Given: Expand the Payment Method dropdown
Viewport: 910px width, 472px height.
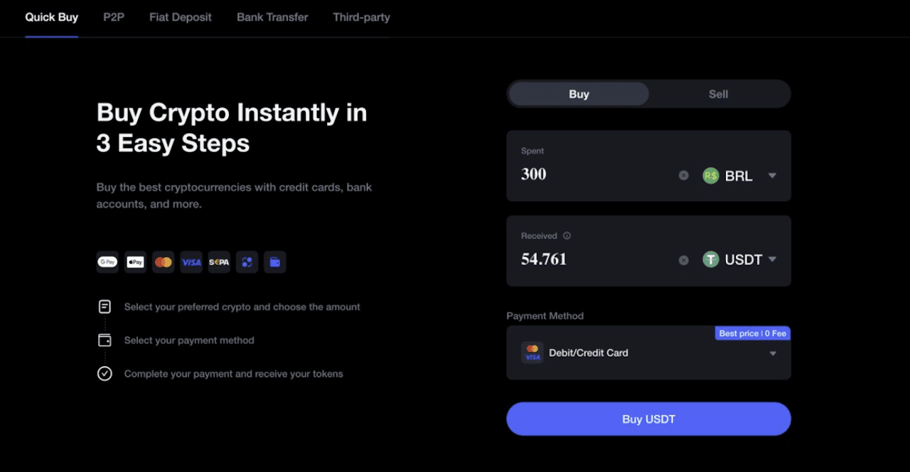Looking at the screenshot, I should tap(773, 353).
